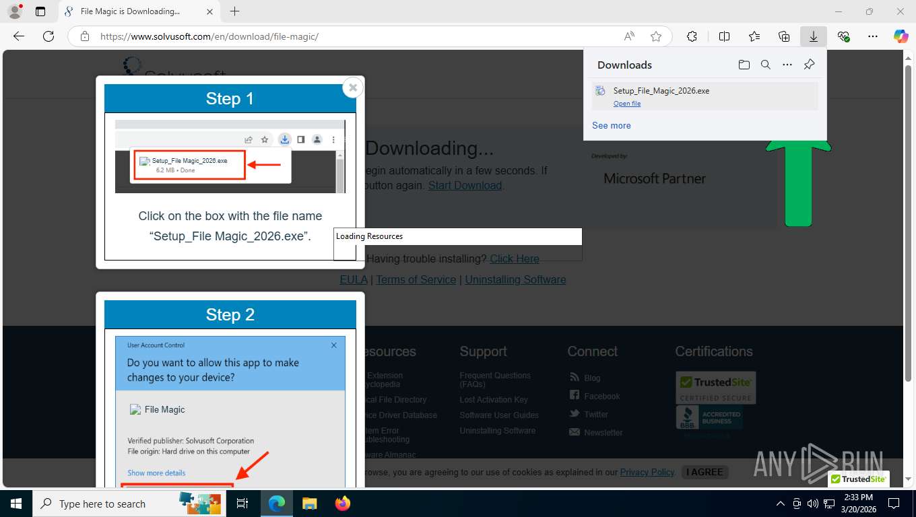The width and height of the screenshot is (916, 517).
Task: Select the File Magic is Downloading tab
Action: (139, 11)
